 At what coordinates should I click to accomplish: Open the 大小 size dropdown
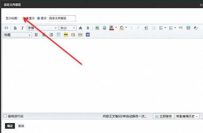coord(68,28)
